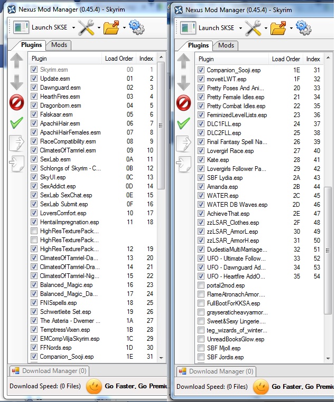Click export load order icon in right window
Viewport: 336px width, 402px height.
[x=183, y=143]
